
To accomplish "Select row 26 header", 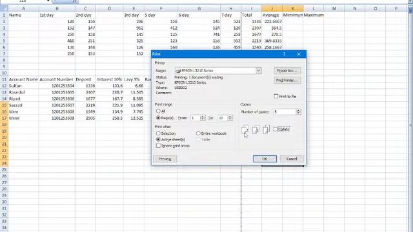I will [x=4, y=176].
